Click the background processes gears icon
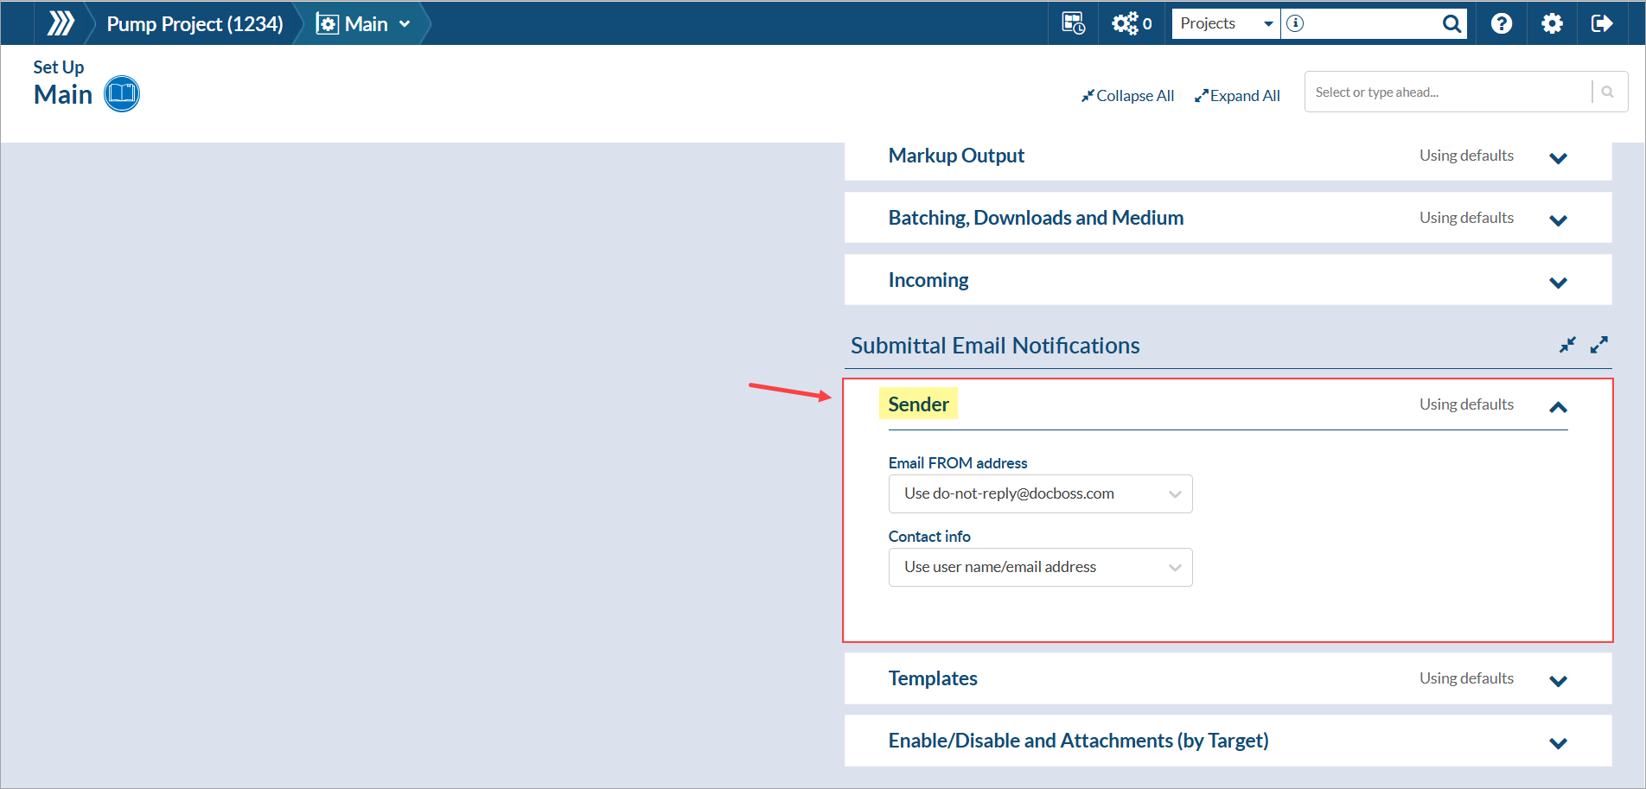The width and height of the screenshot is (1646, 789). 1126,23
